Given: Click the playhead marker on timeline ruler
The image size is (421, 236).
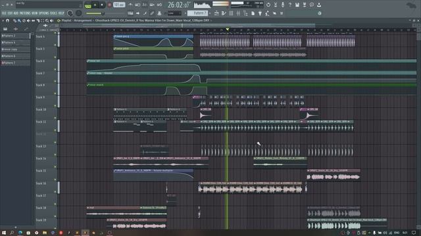Looking at the screenshot, I should (x=228, y=29).
